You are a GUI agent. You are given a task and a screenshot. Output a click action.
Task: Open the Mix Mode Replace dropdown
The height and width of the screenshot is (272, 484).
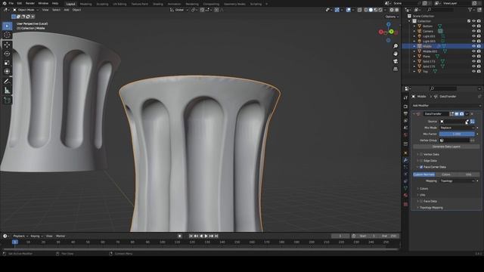point(457,128)
